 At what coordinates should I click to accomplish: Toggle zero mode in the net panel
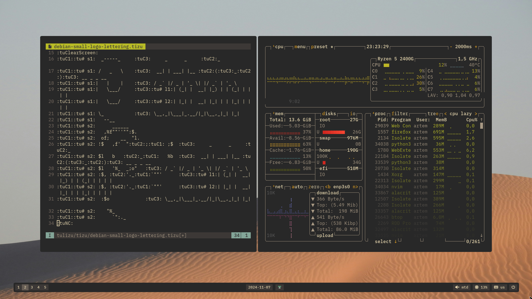[x=314, y=187]
